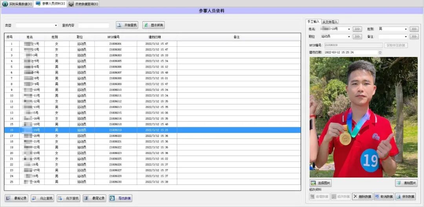
Task: Select the row with RFID 21006025
Action: 152,159
